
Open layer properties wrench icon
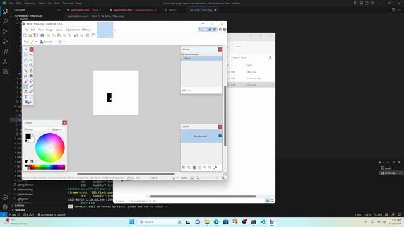(215, 167)
